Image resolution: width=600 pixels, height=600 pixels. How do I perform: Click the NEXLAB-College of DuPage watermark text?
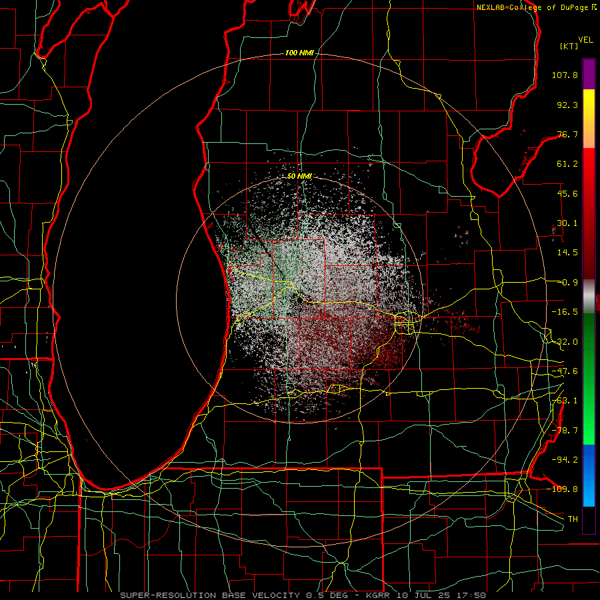click(531, 7)
